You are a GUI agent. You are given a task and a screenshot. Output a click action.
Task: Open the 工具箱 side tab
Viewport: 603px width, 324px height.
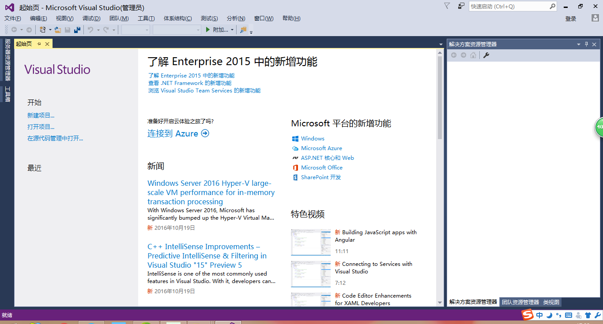8,94
